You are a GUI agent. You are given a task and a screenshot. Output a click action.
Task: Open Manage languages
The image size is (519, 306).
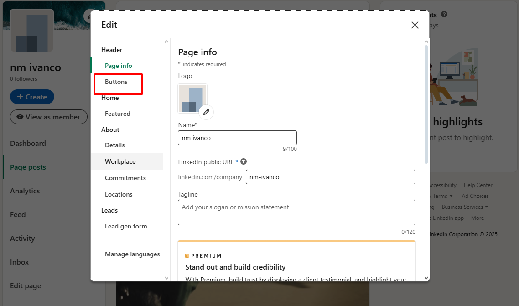pyautogui.click(x=132, y=254)
